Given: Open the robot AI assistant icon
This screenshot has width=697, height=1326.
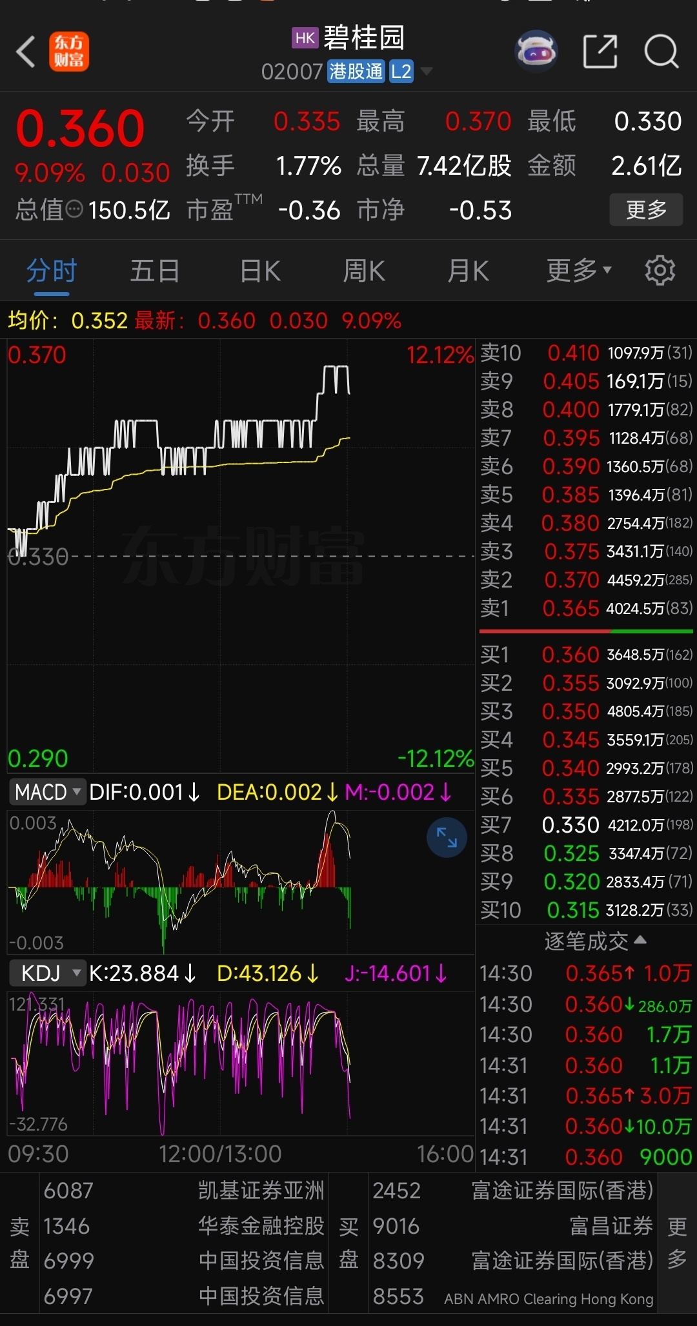Looking at the screenshot, I should 536,51.
